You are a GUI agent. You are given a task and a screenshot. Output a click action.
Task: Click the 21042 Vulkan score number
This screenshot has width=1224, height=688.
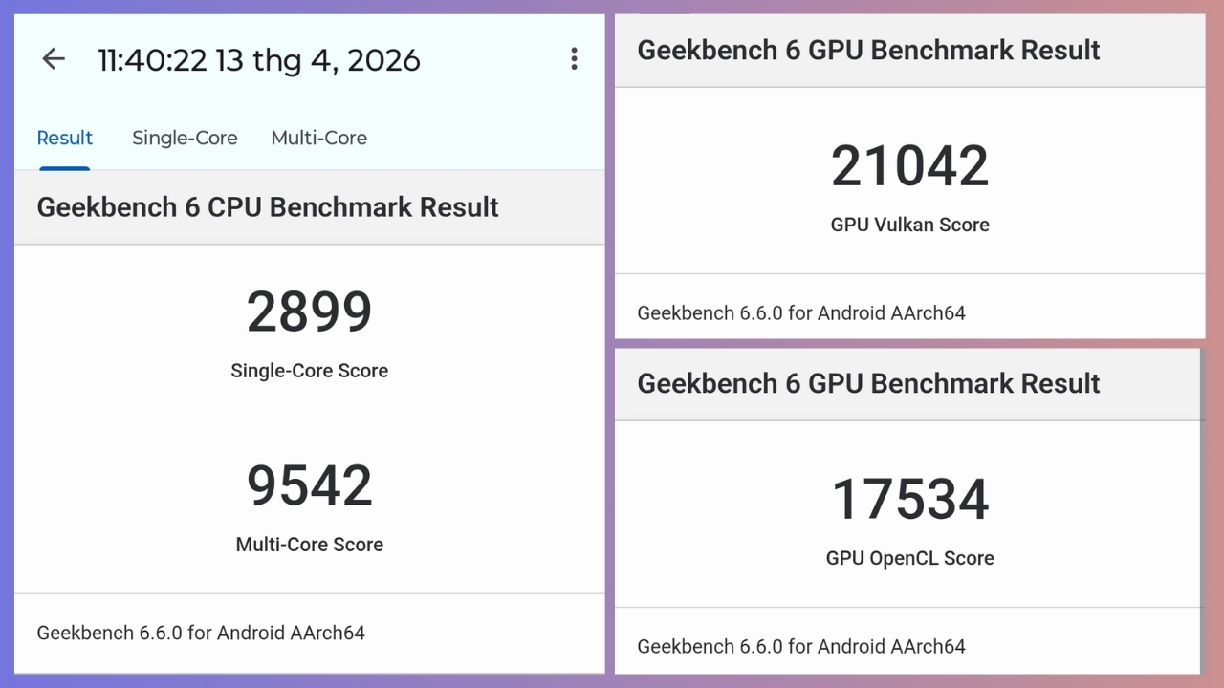909,166
